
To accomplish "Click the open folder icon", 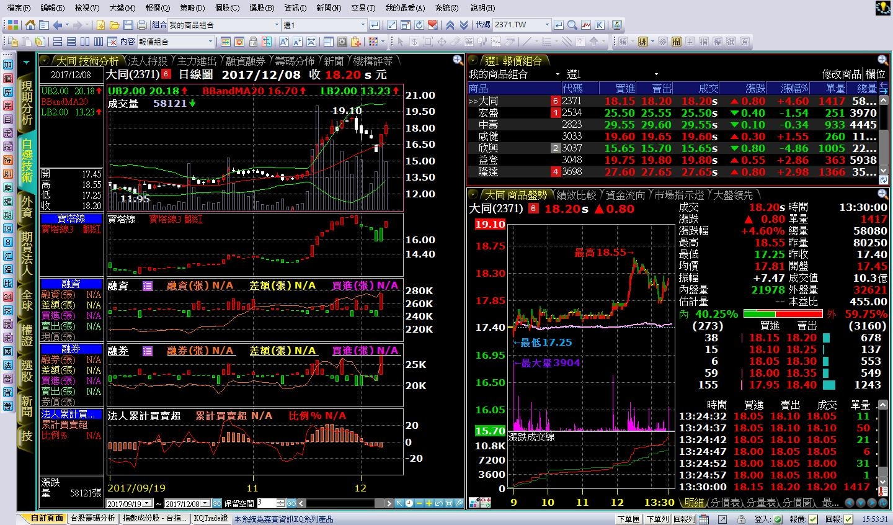I will point(115,25).
